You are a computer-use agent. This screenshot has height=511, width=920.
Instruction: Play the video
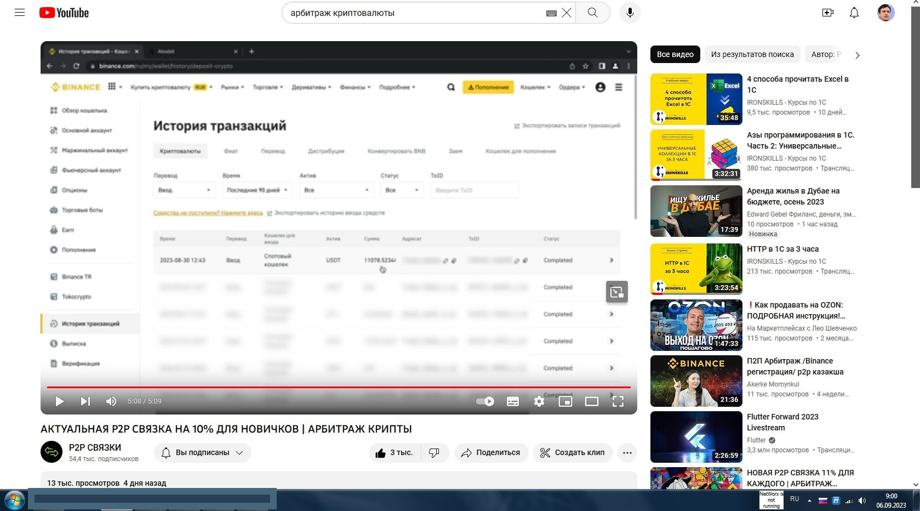pos(60,401)
